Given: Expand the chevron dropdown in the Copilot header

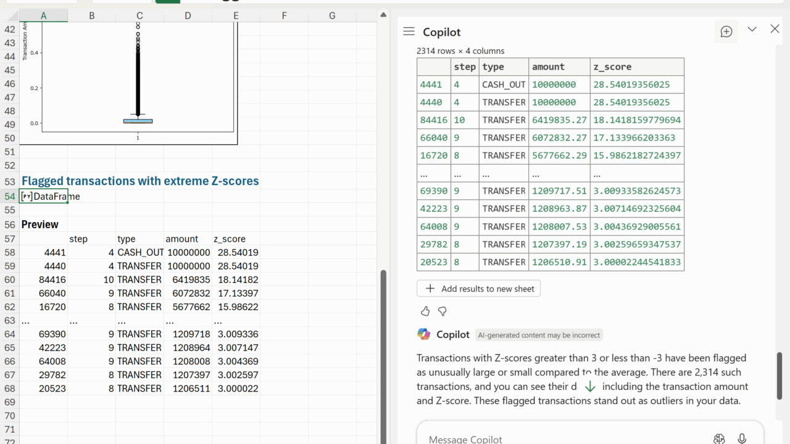Looking at the screenshot, I should pos(752,30).
